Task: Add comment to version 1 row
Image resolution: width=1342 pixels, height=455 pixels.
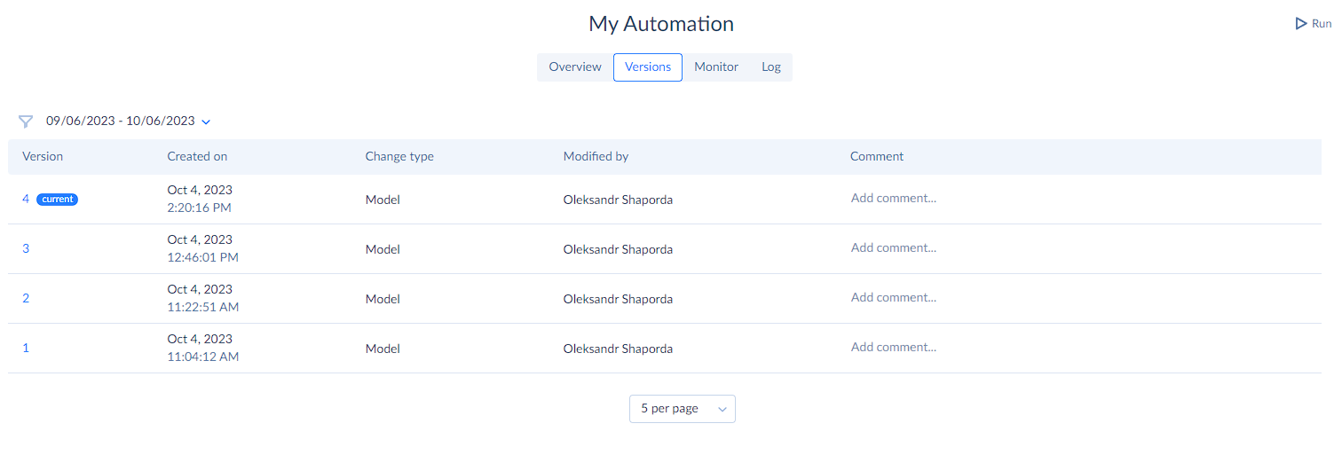Action: click(894, 348)
